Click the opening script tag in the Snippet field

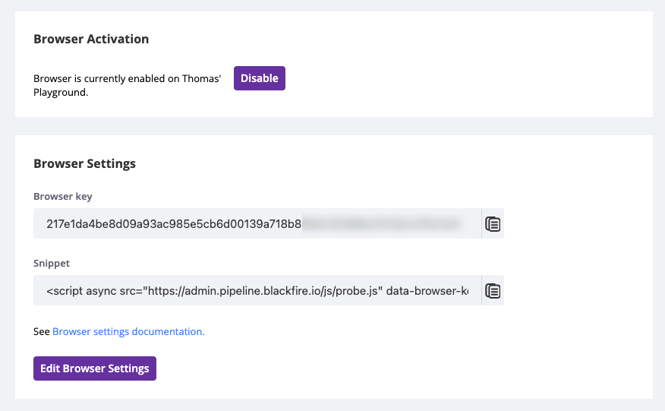coord(64,291)
